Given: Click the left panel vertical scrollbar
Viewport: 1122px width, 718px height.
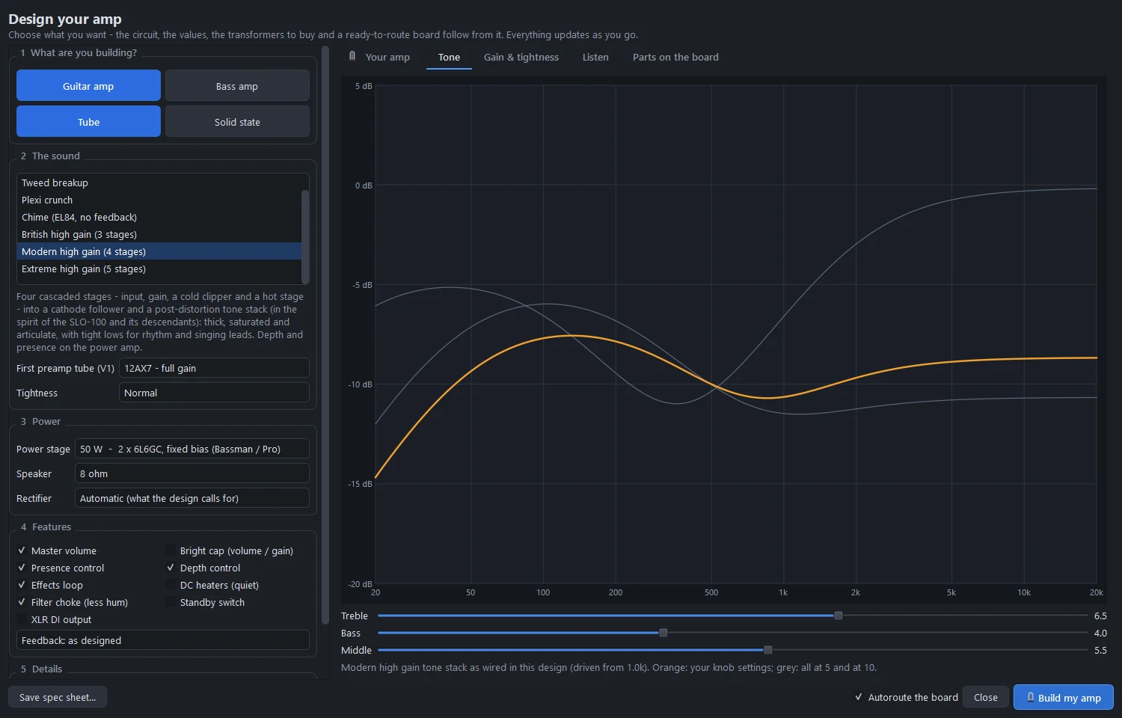Looking at the screenshot, I should coord(325,335).
